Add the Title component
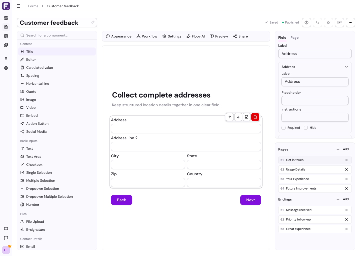This screenshot has height=256, width=360. tap(57, 51)
